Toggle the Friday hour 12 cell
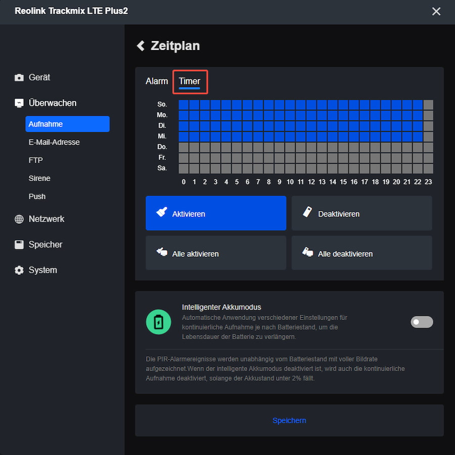The width and height of the screenshot is (455, 455). pos(311,158)
